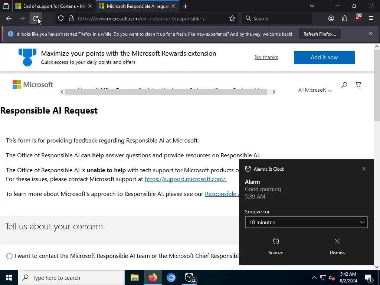Click the page scroll-up arrow
The image size is (380, 285).
coord(377,46)
